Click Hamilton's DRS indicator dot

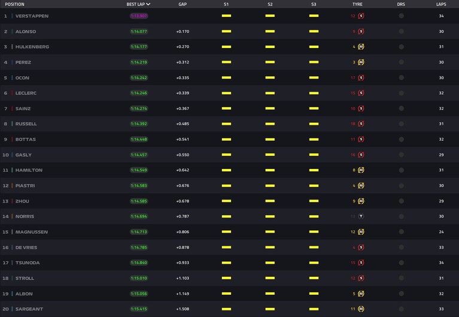(x=402, y=170)
